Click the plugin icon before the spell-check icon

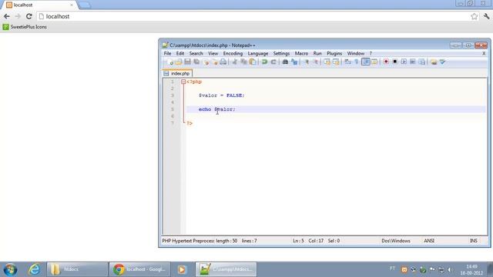434,62
